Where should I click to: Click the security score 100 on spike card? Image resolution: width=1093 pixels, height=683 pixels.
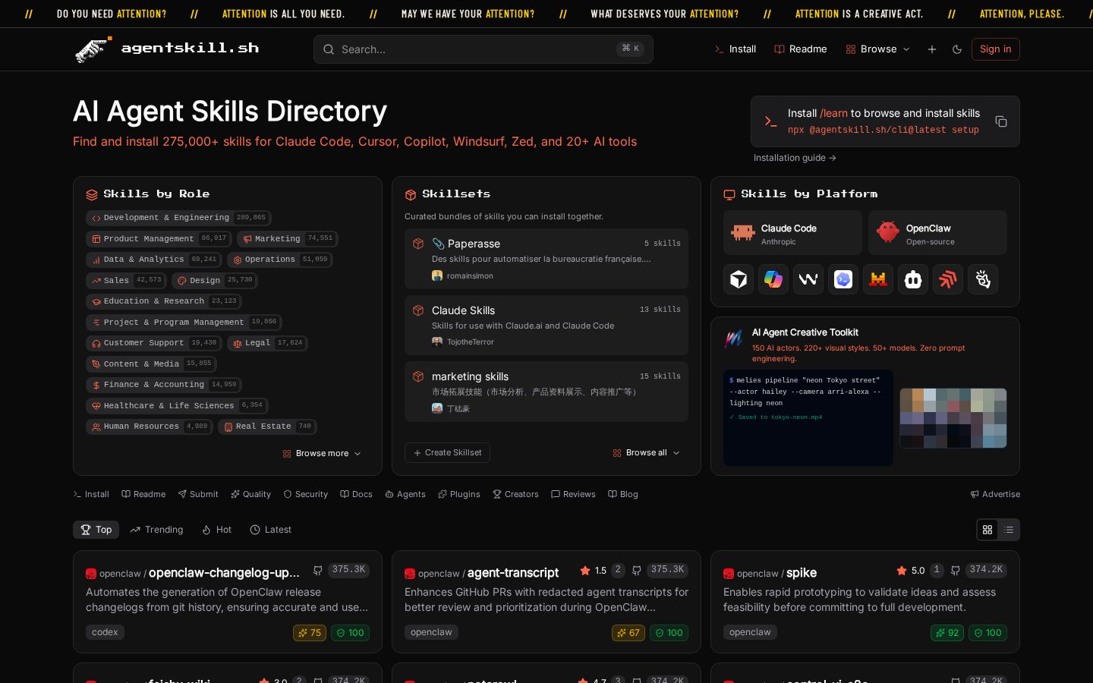click(x=987, y=632)
